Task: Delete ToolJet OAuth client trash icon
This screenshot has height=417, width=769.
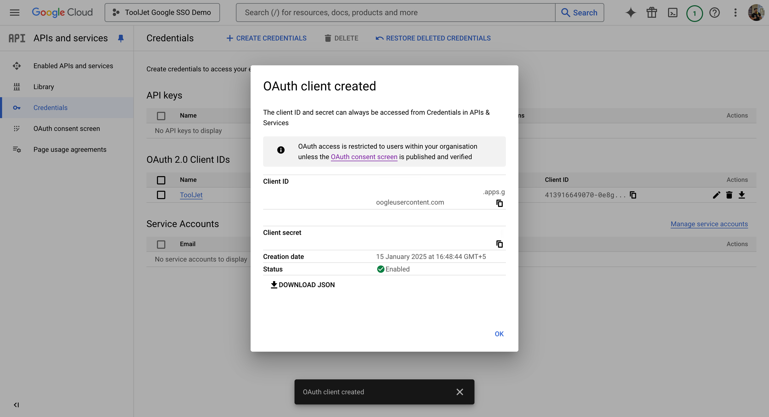Action: click(x=729, y=195)
